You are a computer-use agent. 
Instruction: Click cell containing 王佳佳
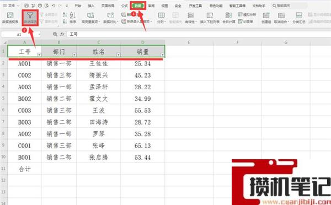pyautogui.click(x=98, y=63)
